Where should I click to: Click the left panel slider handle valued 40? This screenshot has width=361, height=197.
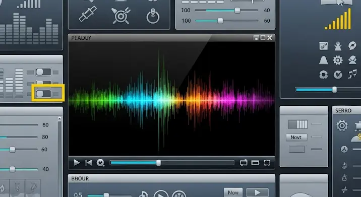(13, 169)
